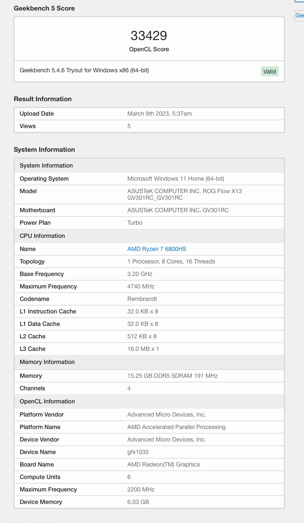
Task: Click the Result Information heading
Action: [43, 99]
